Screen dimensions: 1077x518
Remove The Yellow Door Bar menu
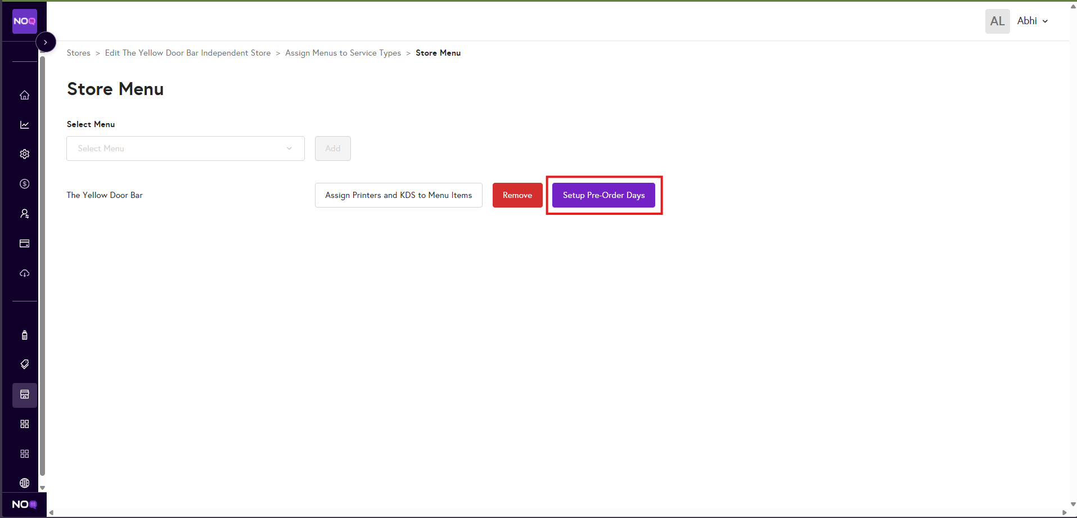tap(517, 195)
